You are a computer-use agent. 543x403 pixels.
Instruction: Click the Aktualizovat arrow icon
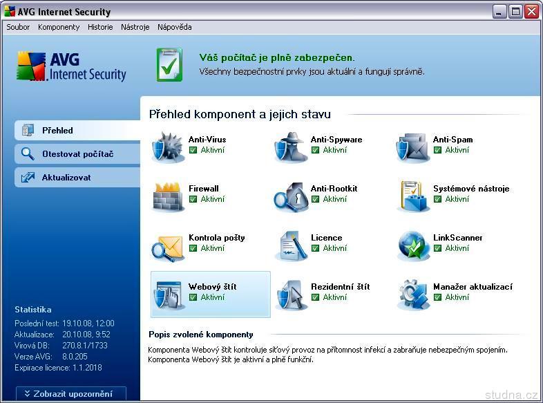coord(28,178)
